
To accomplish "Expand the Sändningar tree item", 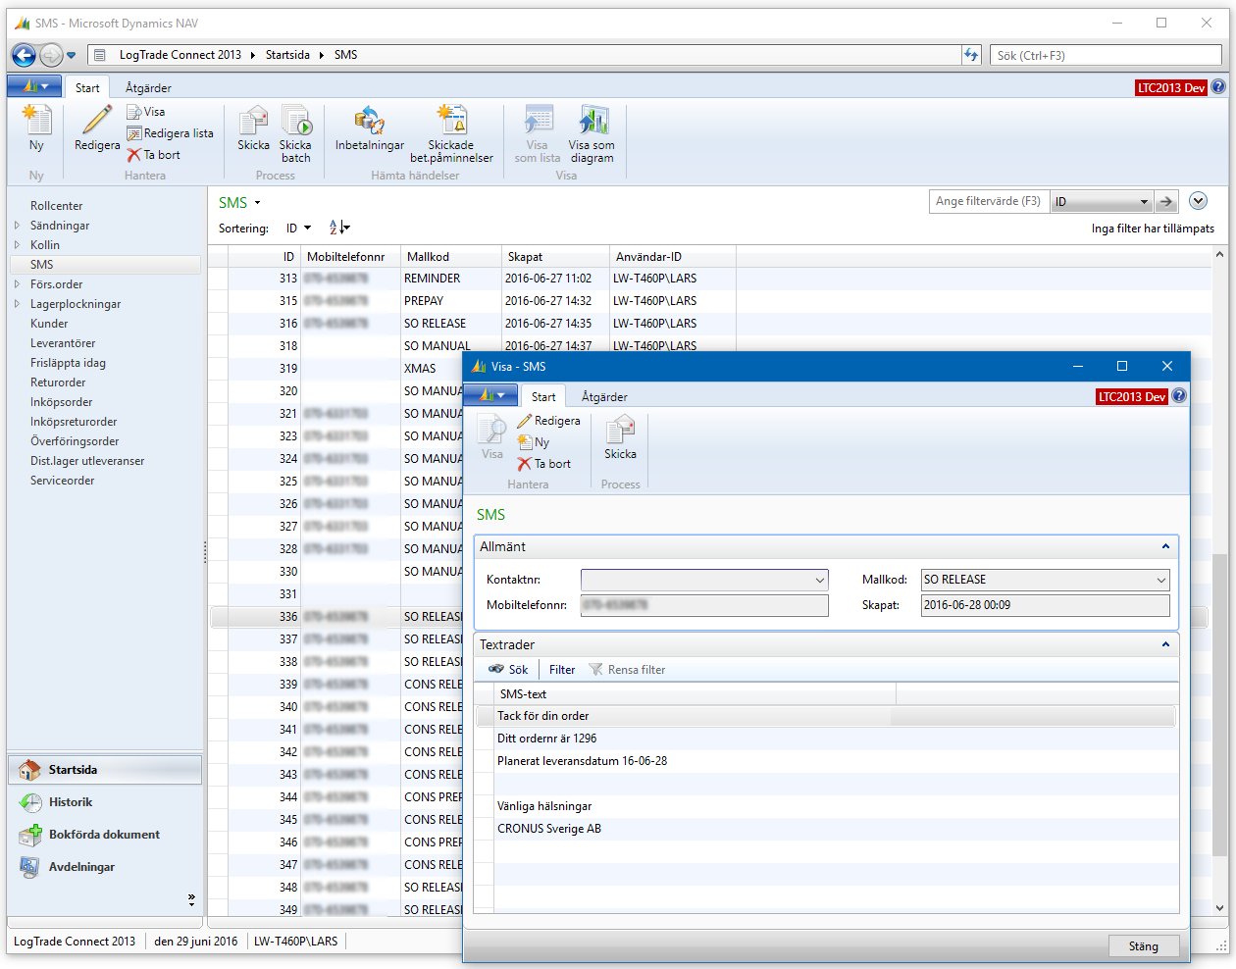I will 17,225.
